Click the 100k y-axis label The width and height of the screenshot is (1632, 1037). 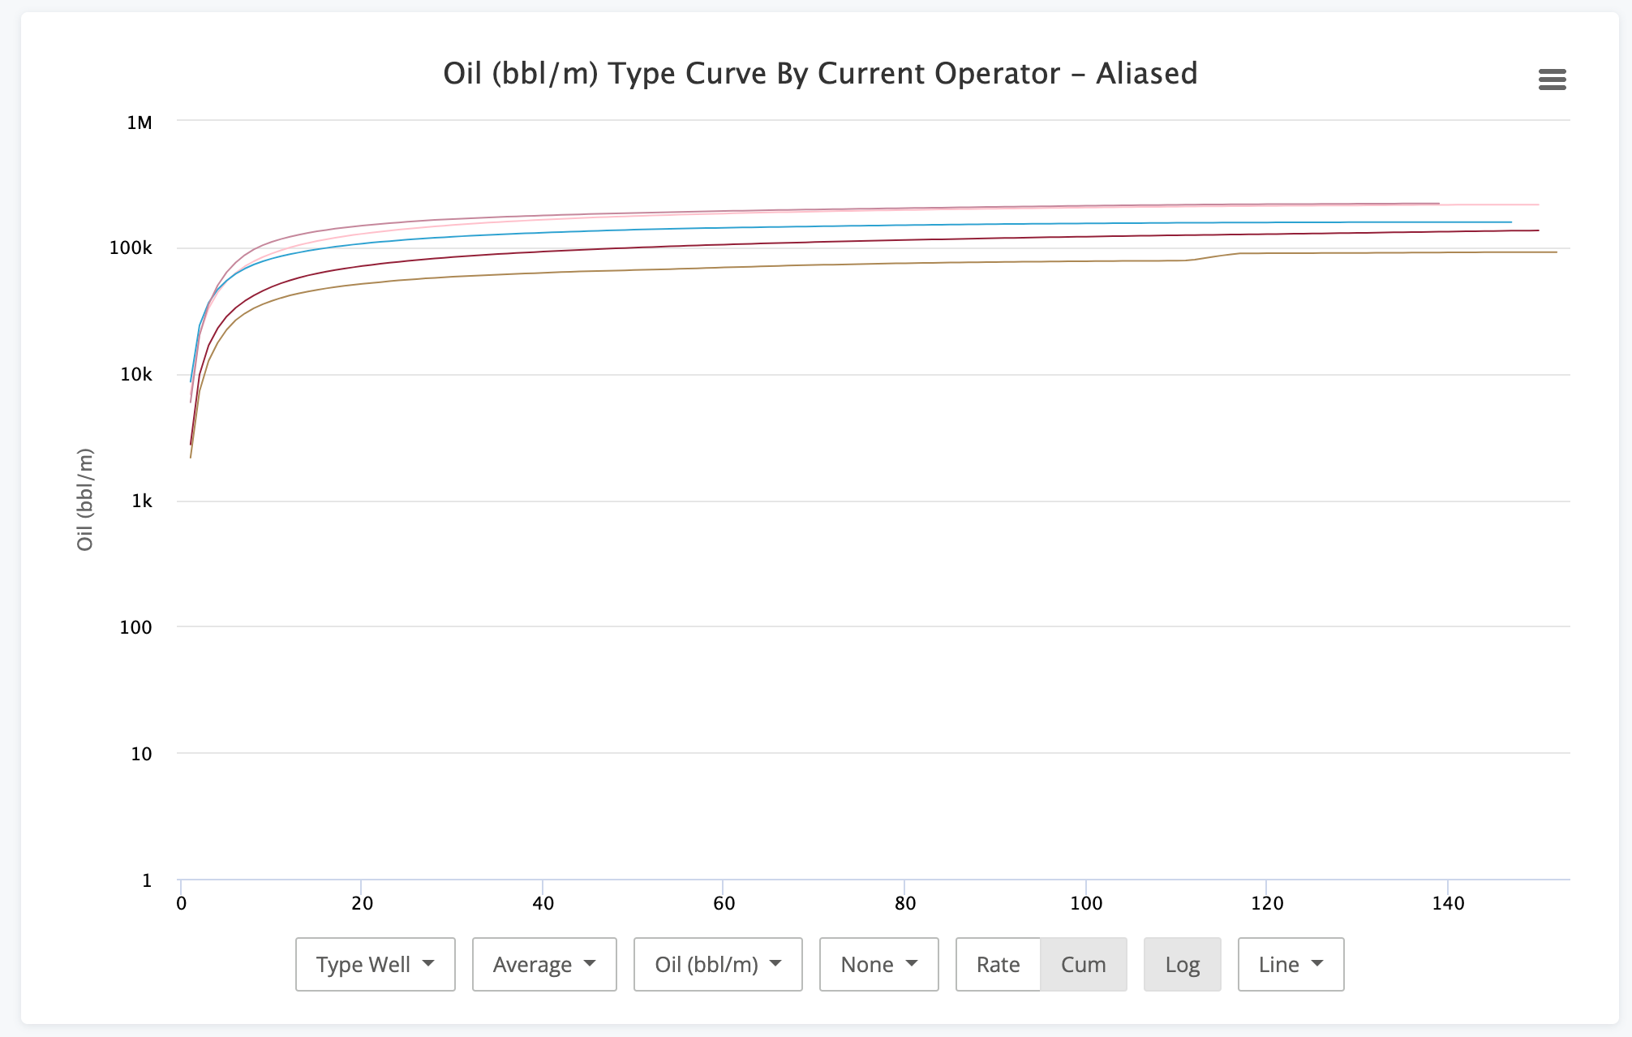pyautogui.click(x=131, y=248)
